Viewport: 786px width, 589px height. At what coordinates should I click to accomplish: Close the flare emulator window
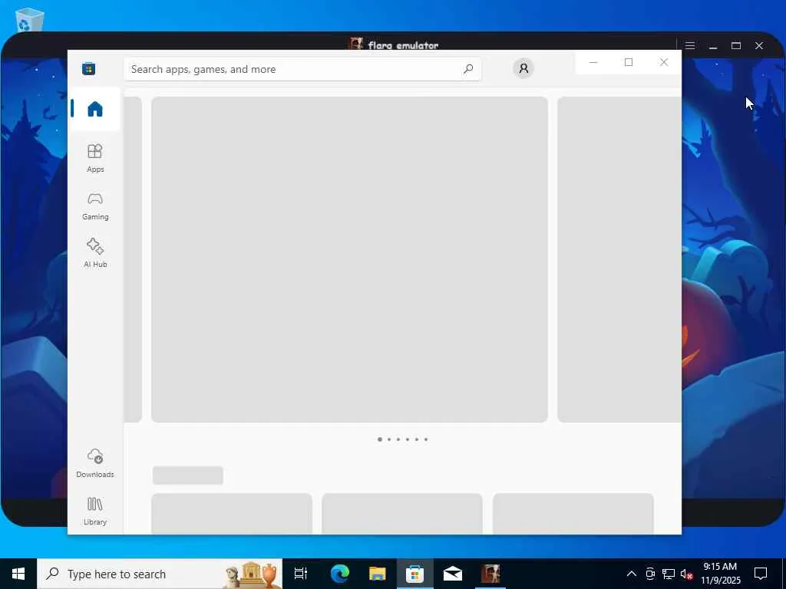759,45
